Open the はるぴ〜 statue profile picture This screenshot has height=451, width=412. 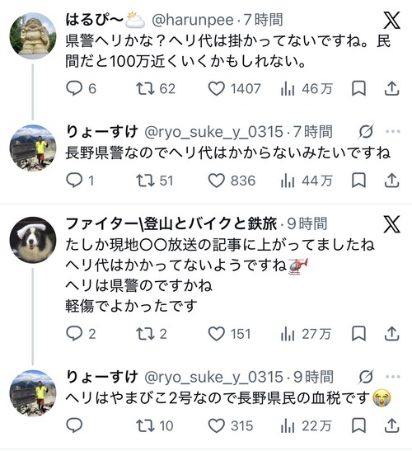click(32, 35)
